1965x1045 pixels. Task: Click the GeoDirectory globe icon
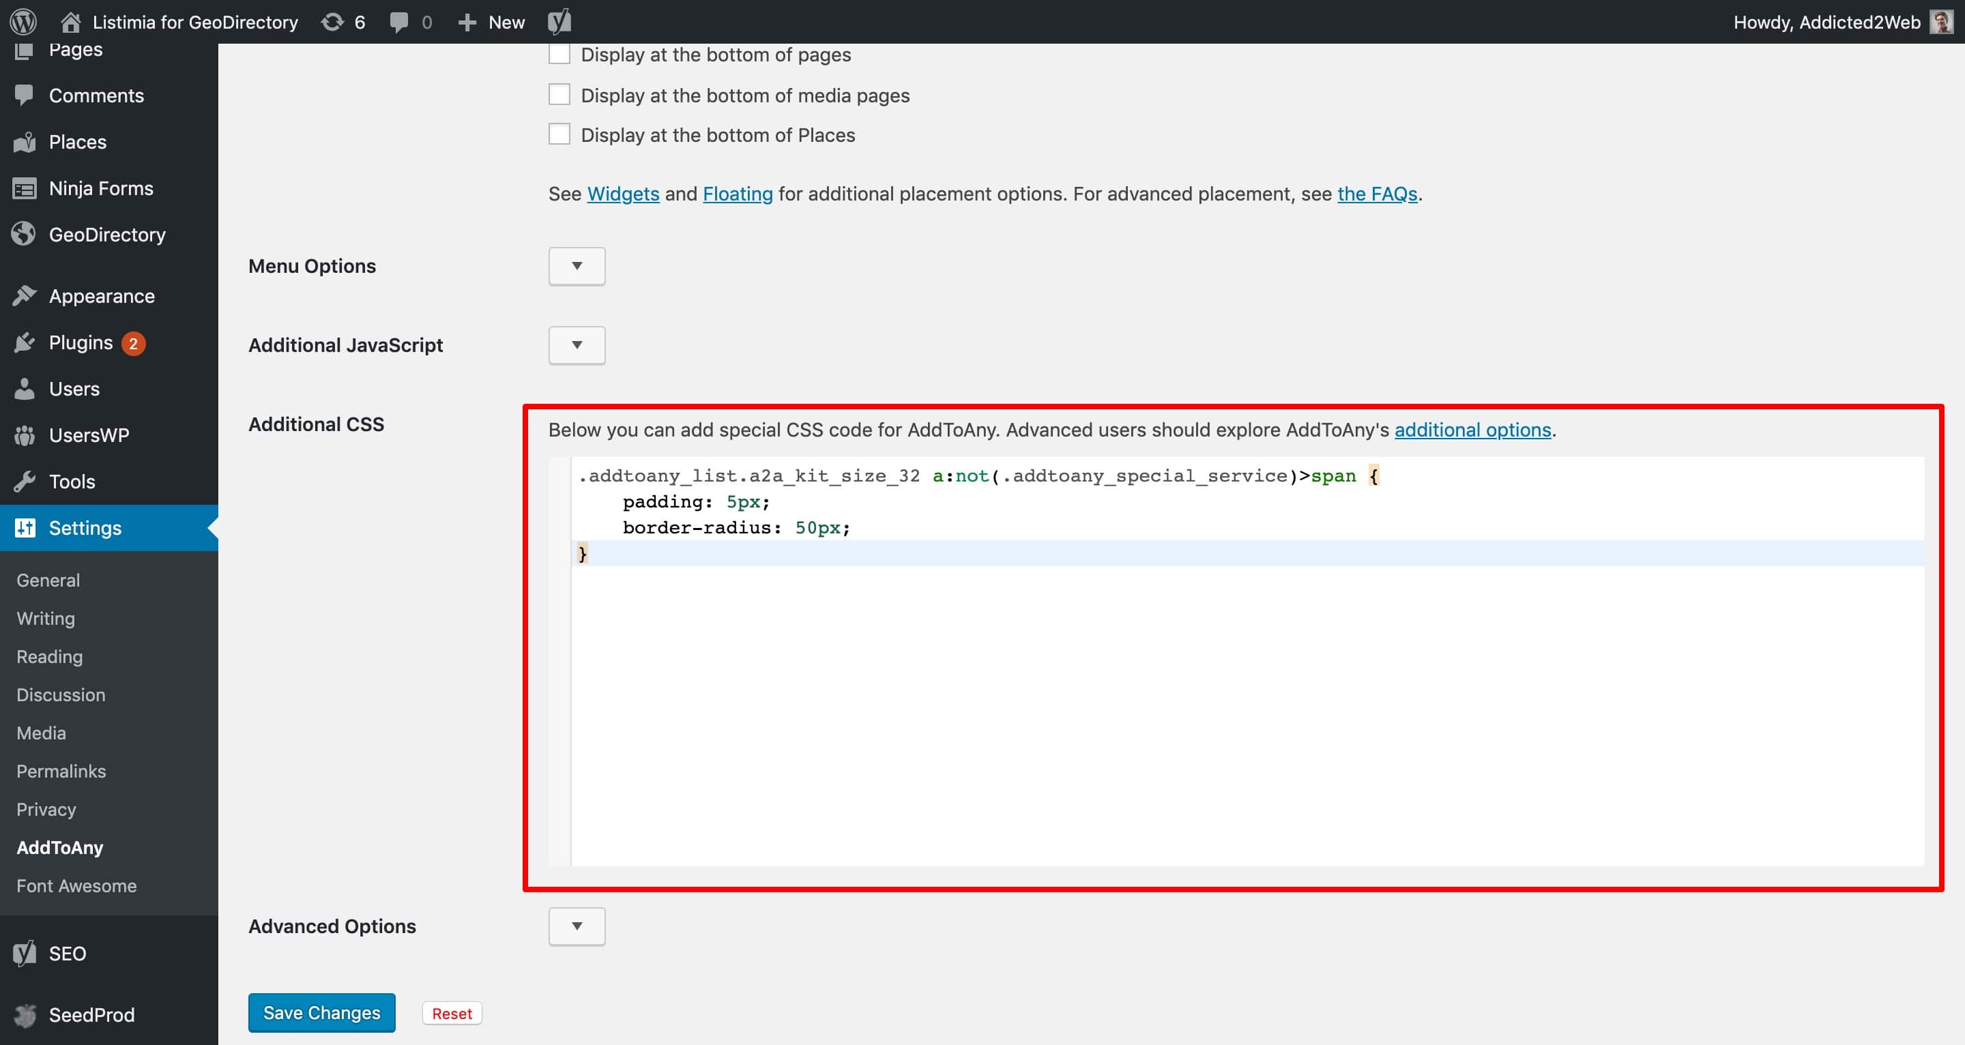tap(25, 234)
